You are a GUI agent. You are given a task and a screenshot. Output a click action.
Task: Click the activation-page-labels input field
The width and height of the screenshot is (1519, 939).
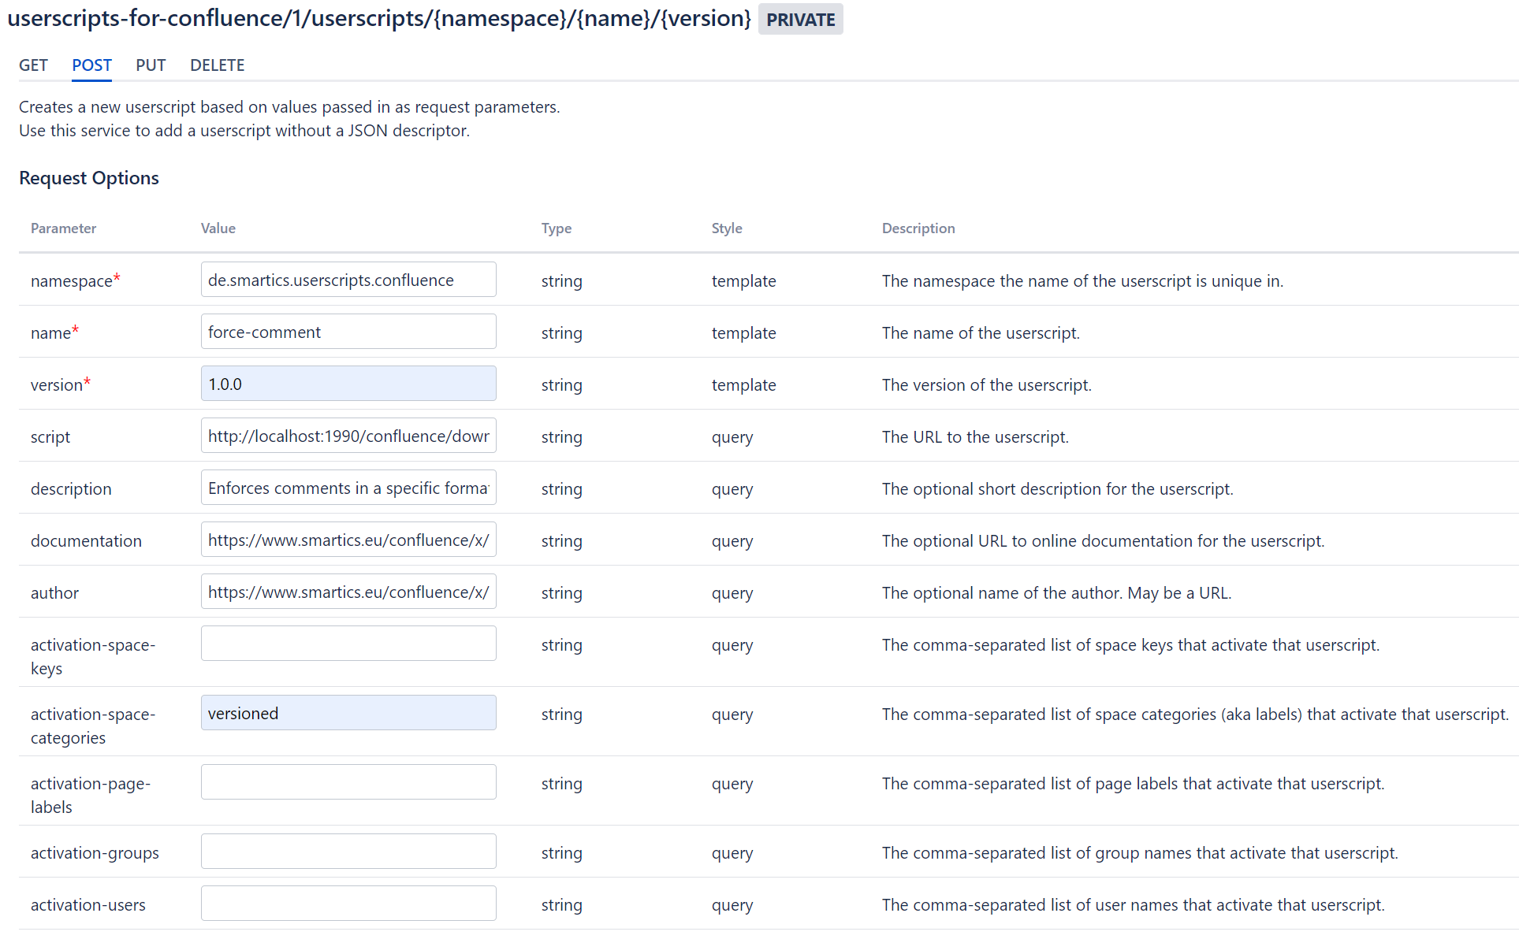pyautogui.click(x=348, y=781)
